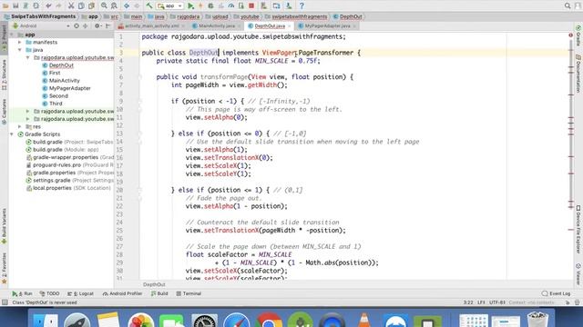The height and width of the screenshot is (327, 583).
Task: Open the Run tool window
Action: coord(22,293)
